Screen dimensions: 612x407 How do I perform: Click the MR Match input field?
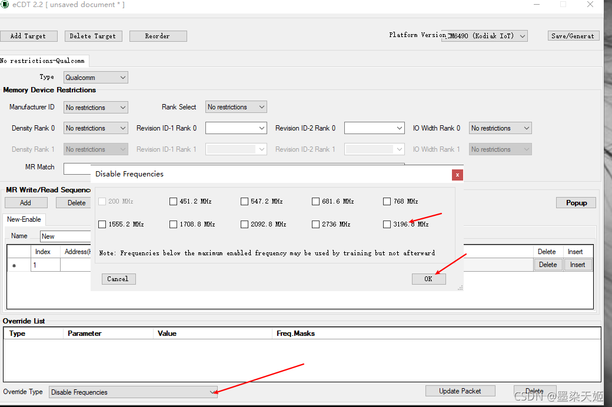pyautogui.click(x=77, y=168)
